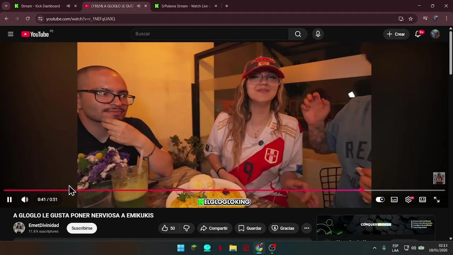Reload the current page

click(x=28, y=19)
